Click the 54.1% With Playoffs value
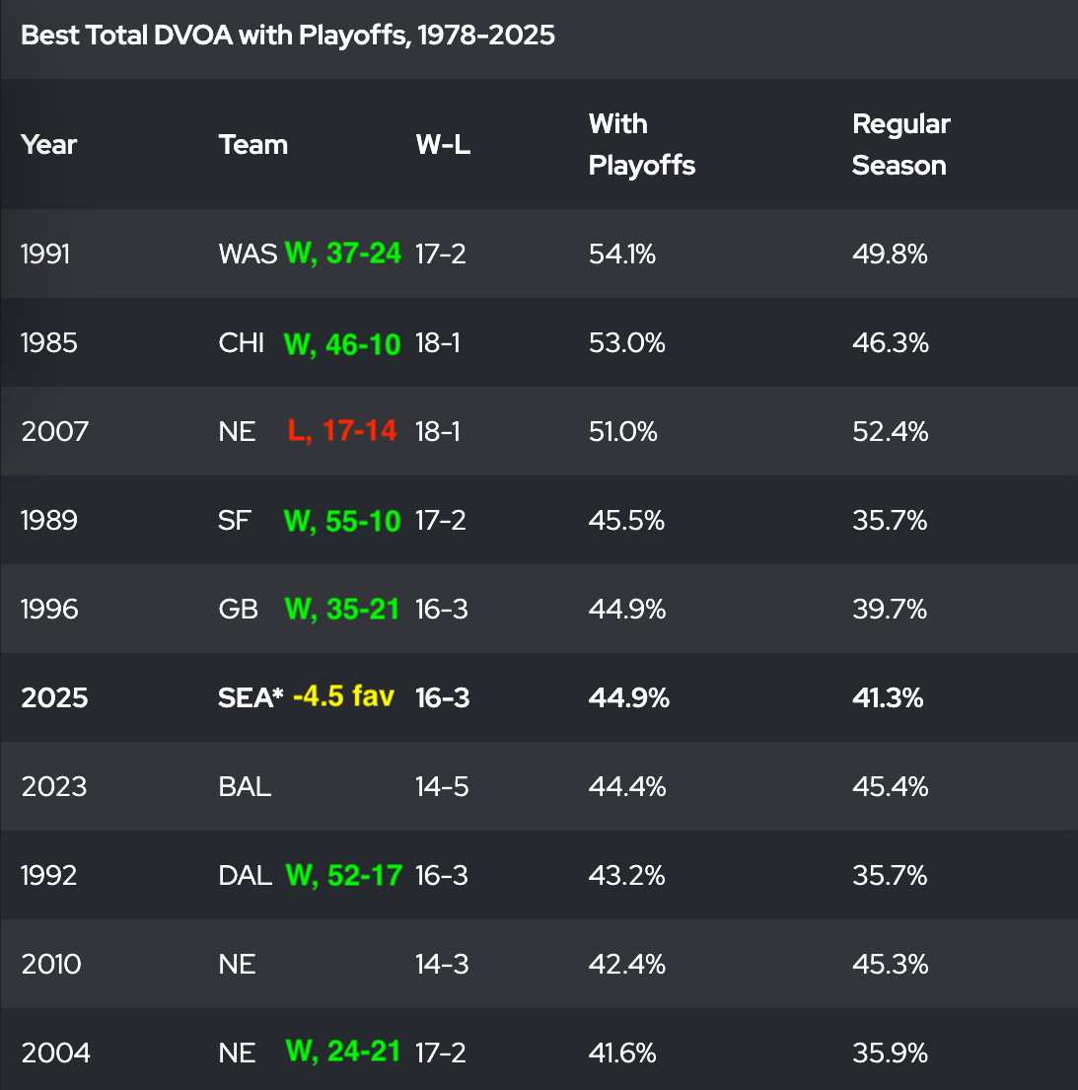Image resolution: width=1078 pixels, height=1090 pixels. point(621,254)
